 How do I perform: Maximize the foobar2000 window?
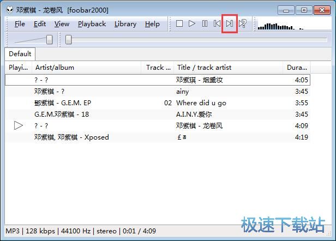304,10
